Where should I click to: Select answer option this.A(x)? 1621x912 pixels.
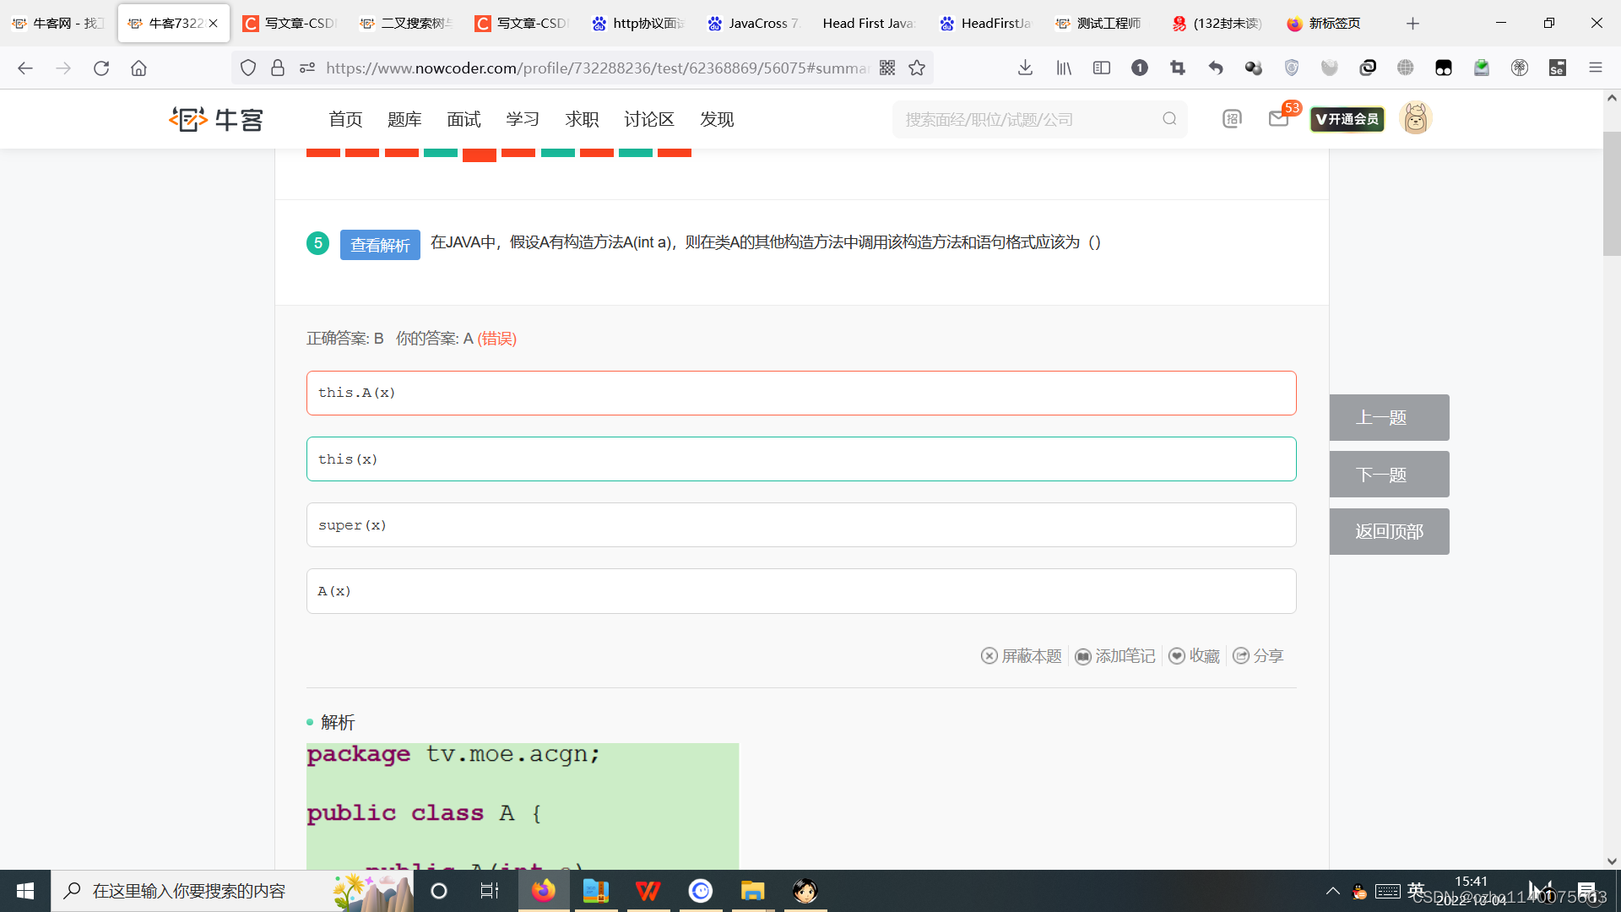click(x=801, y=393)
